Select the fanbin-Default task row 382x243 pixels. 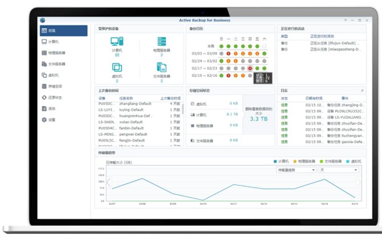pos(139,128)
